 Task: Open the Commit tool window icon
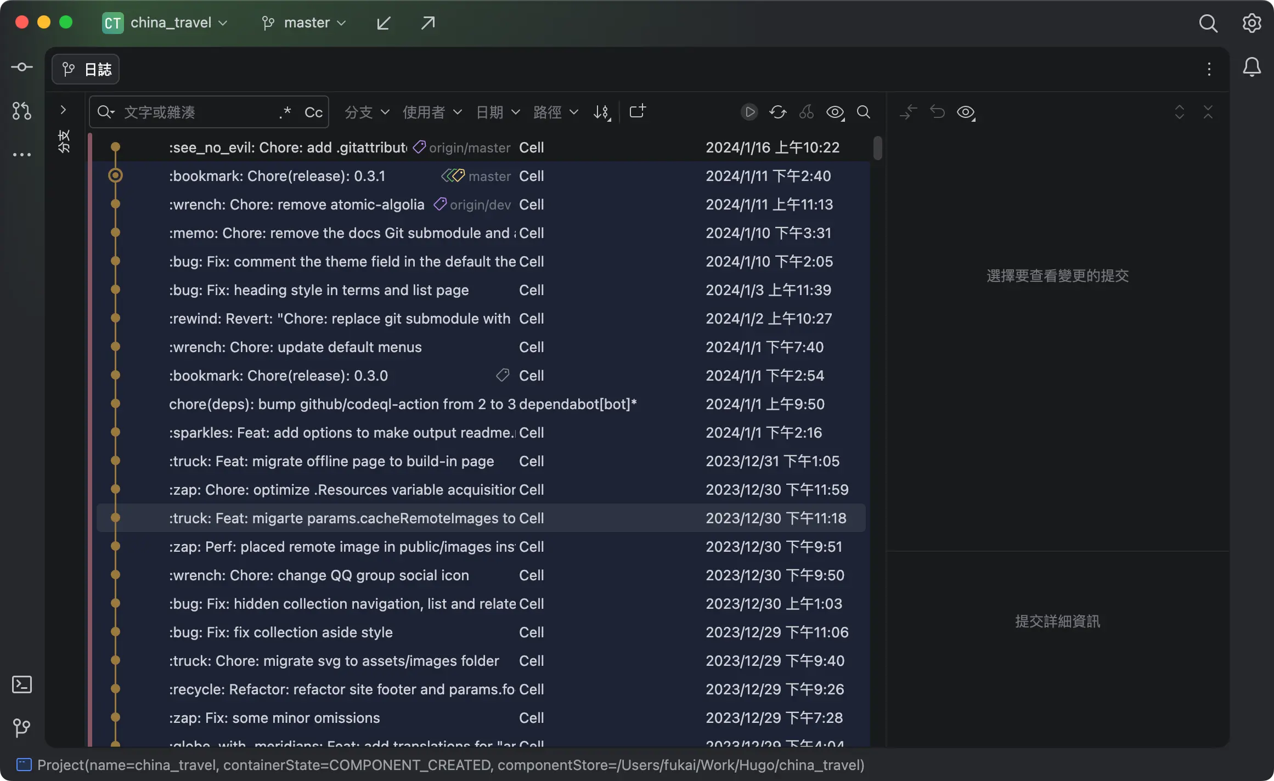(22, 67)
